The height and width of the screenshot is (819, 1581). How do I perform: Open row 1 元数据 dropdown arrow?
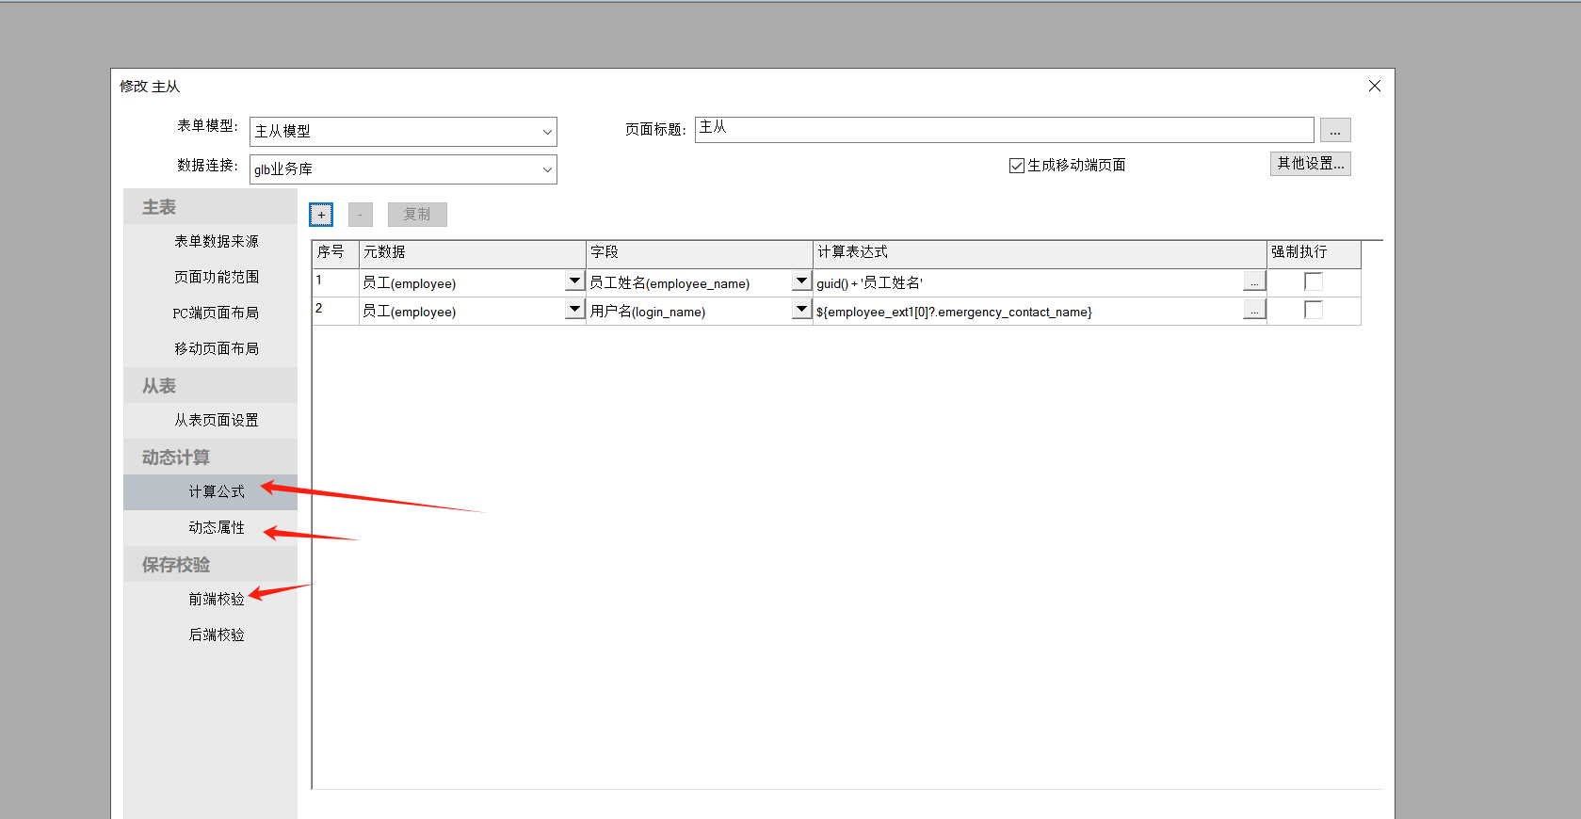point(574,281)
